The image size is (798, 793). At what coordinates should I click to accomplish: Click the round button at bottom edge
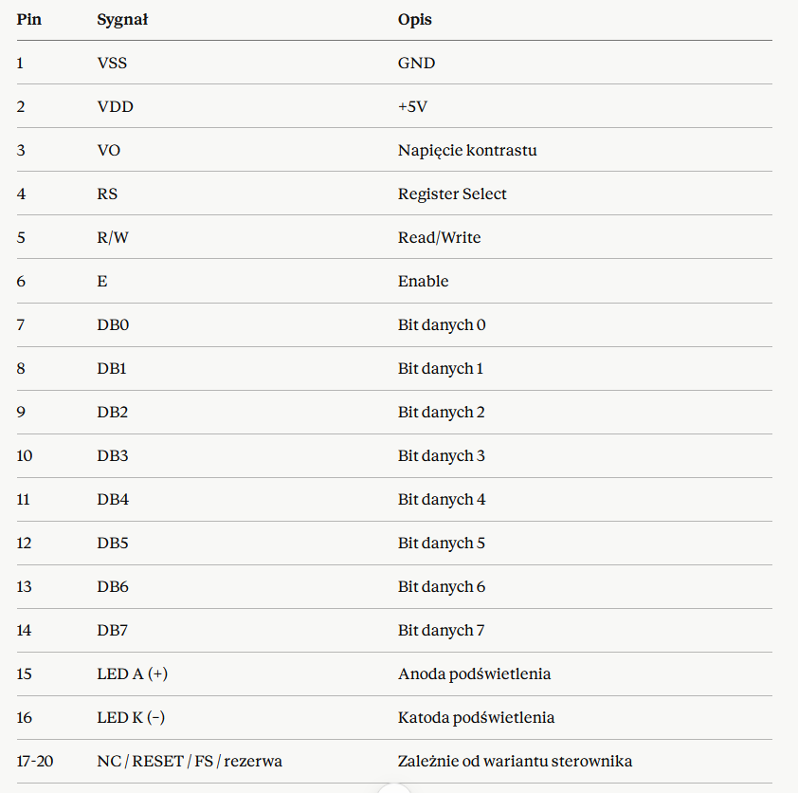[x=394, y=789]
